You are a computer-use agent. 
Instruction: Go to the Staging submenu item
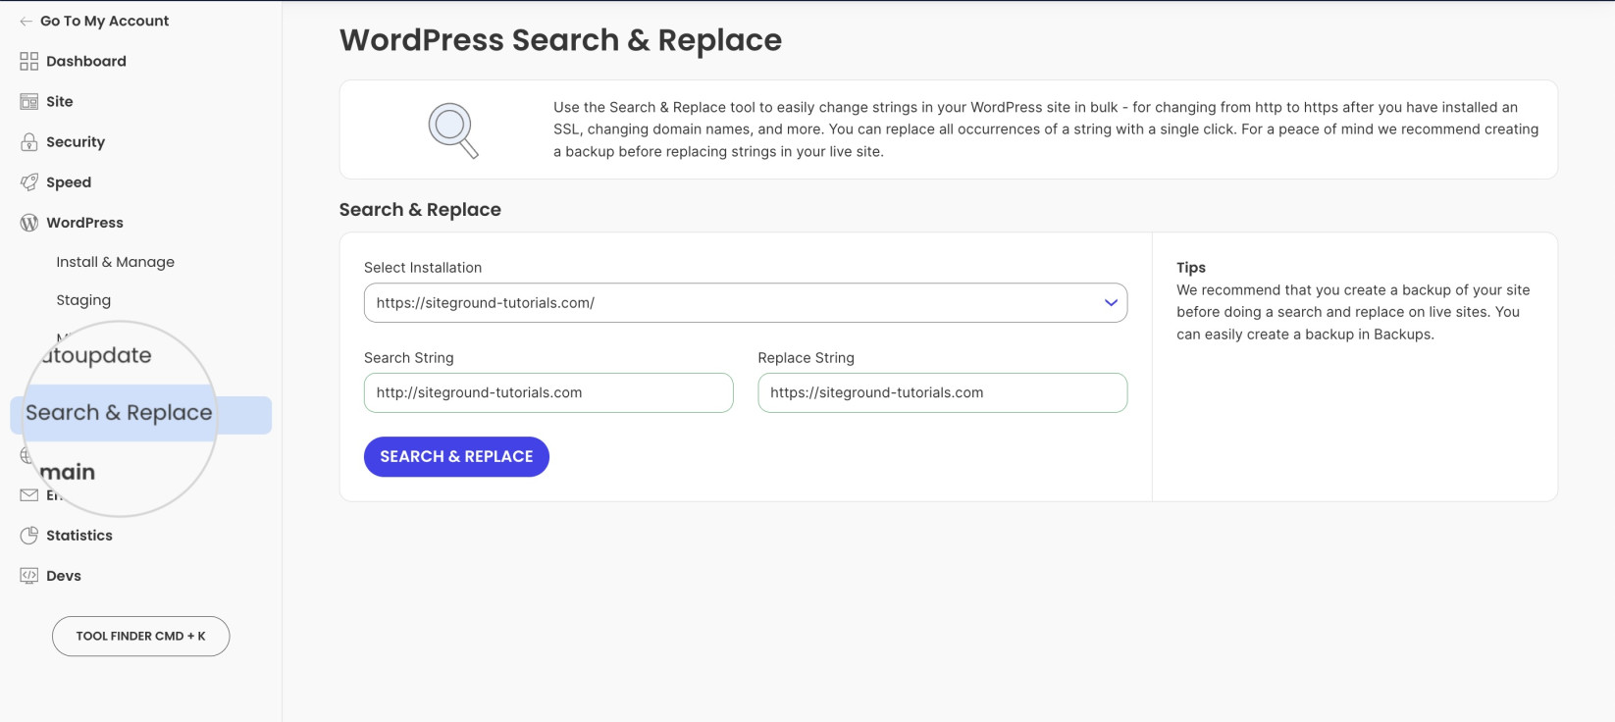click(x=83, y=300)
